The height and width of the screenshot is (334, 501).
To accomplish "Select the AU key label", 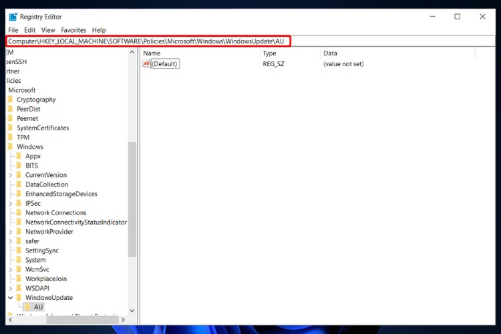I will point(38,307).
